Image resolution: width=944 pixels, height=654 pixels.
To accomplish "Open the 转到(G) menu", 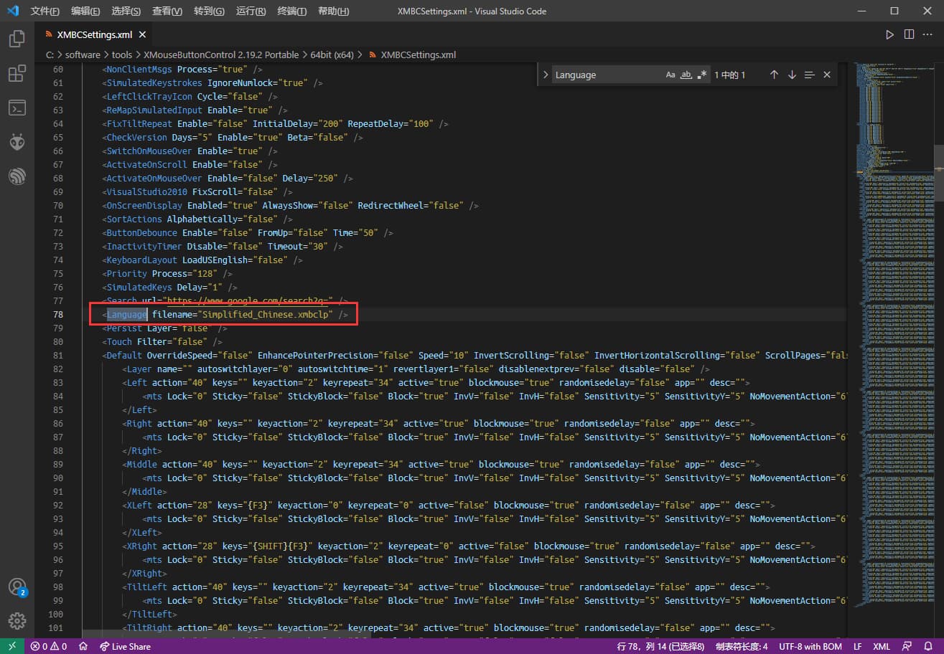I will 209,11.
